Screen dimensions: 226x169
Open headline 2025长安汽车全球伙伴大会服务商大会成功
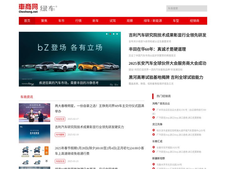coord(168,63)
